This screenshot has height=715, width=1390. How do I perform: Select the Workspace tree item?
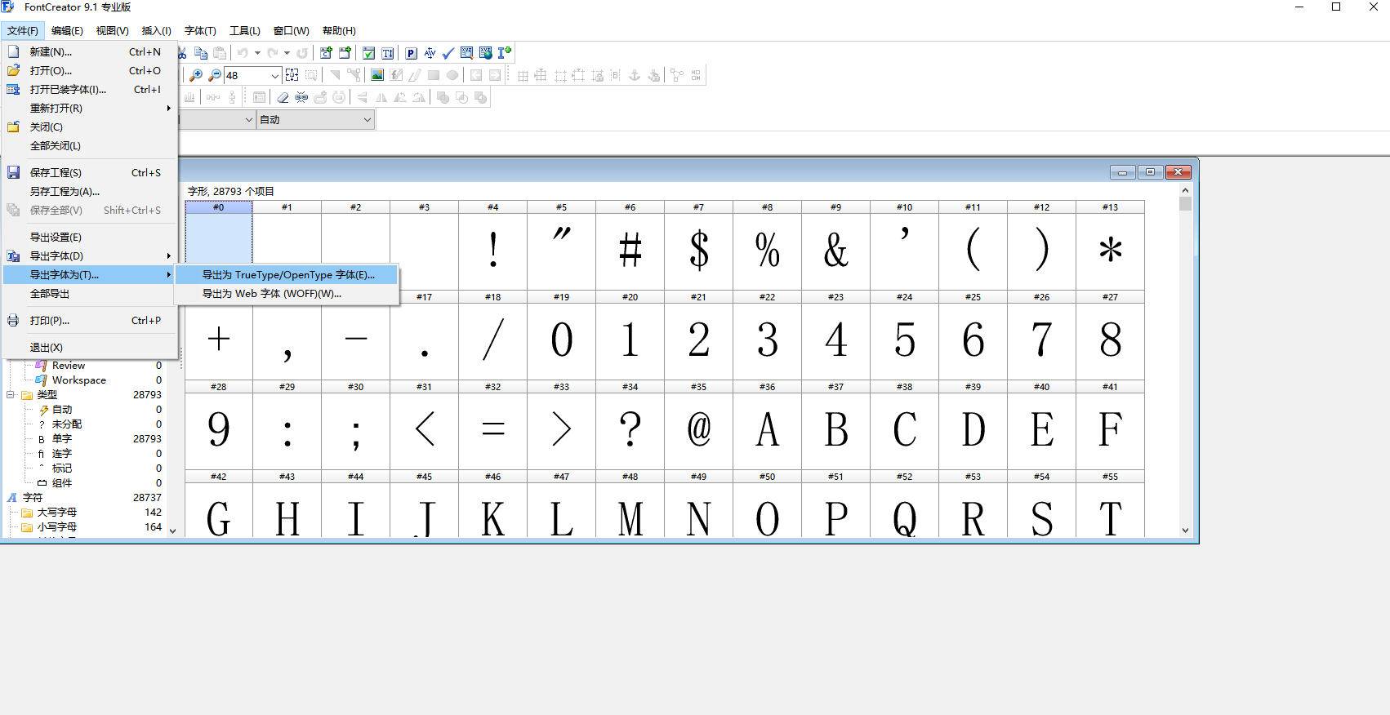click(79, 380)
